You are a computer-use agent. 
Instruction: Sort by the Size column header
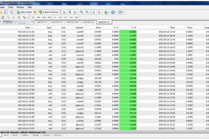(63, 28)
